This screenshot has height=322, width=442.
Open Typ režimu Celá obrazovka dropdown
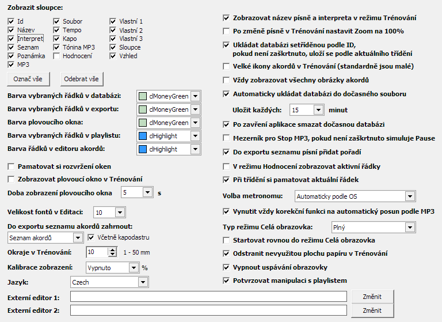click(x=410, y=227)
